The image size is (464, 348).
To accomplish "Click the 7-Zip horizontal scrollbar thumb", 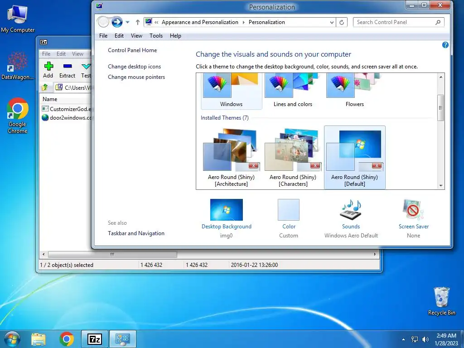I will pos(112,254).
